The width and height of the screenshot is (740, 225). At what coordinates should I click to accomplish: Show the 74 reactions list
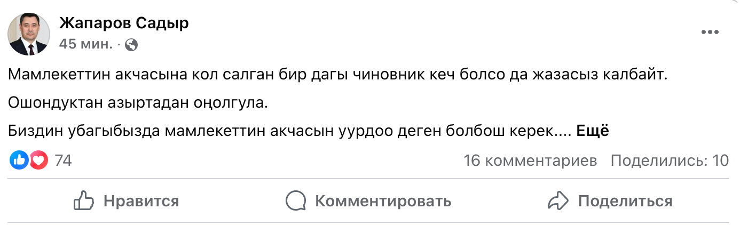click(x=63, y=160)
